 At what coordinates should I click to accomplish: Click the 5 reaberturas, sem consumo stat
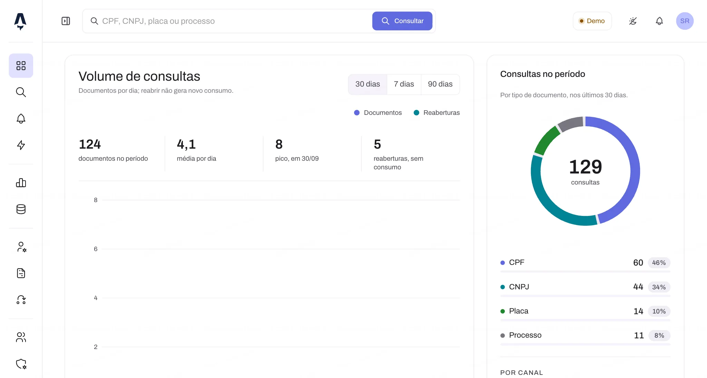pyautogui.click(x=398, y=154)
